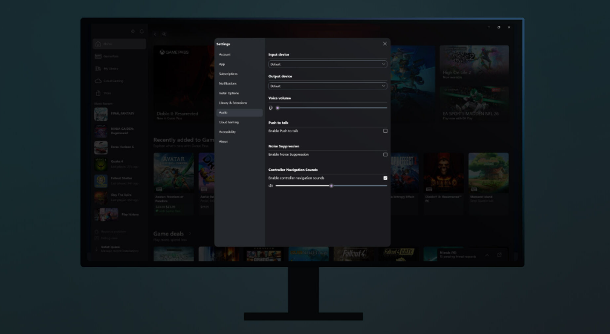
Task: Click the headset icon beside voice volume
Action: (x=271, y=108)
